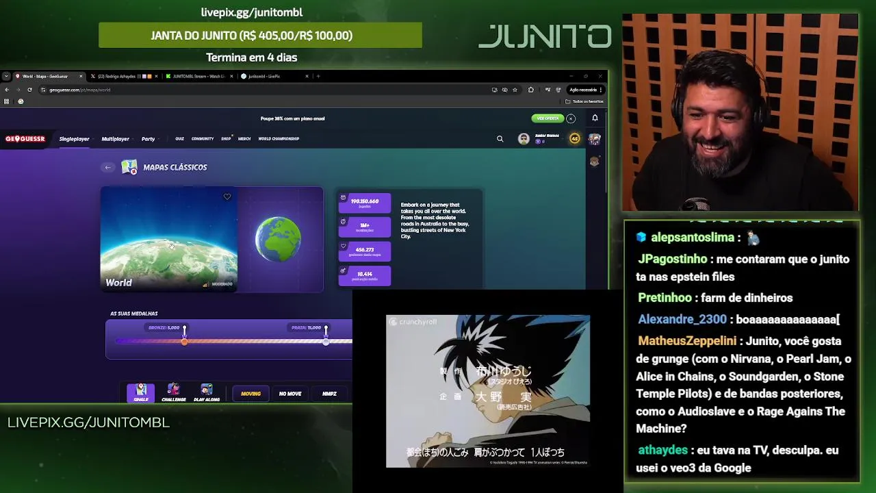Click browser back arrow
Viewport: 876px width, 493px height.
tap(7, 90)
